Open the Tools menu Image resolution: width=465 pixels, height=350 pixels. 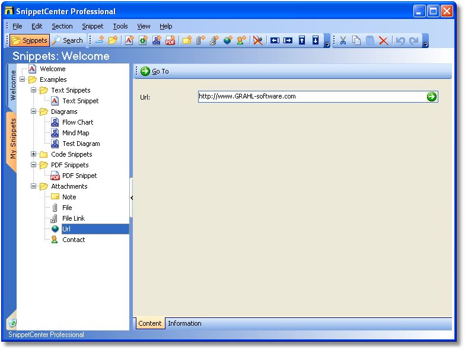pos(120,26)
